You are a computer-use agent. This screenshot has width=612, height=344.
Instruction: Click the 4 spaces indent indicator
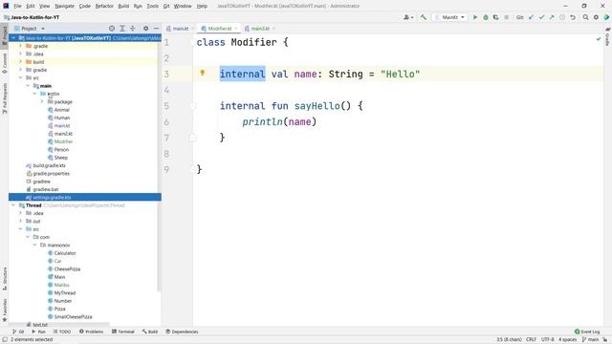point(567,339)
